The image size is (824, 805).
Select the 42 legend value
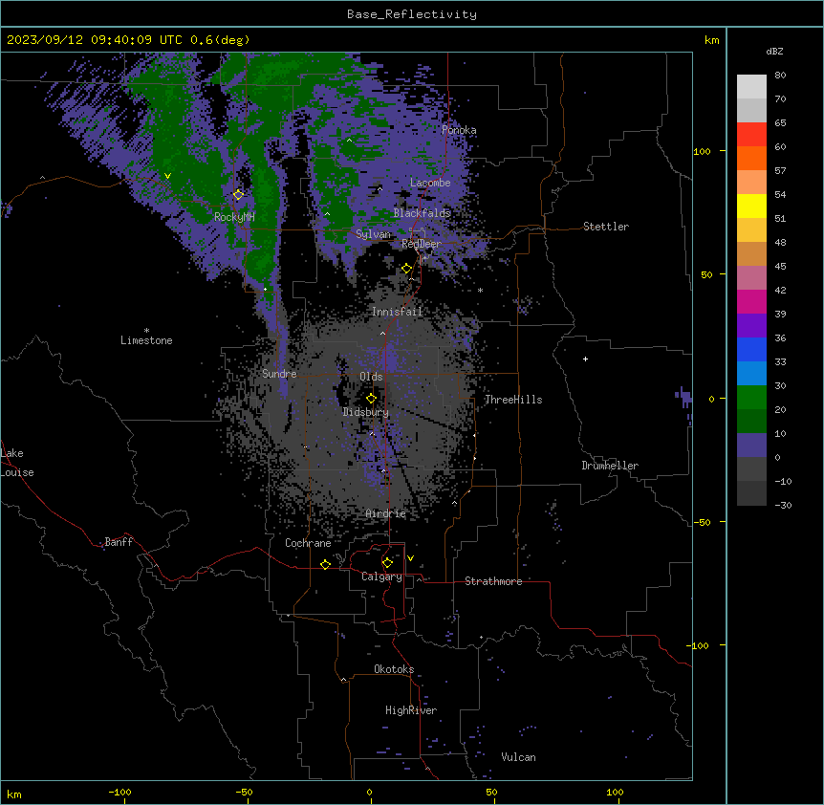(x=780, y=290)
